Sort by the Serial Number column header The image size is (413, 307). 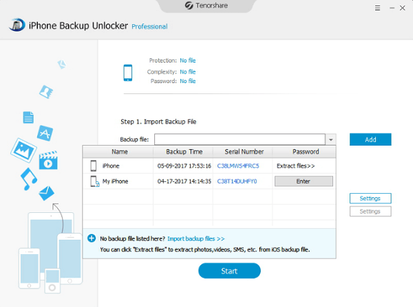point(243,152)
